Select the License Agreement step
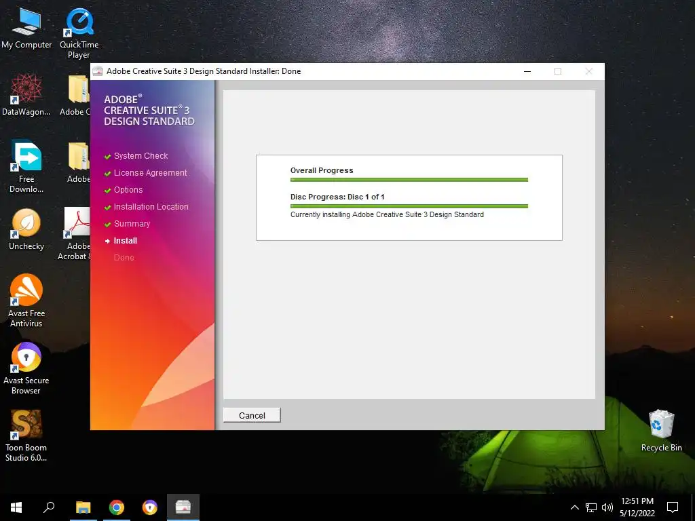695x521 pixels. coord(150,173)
